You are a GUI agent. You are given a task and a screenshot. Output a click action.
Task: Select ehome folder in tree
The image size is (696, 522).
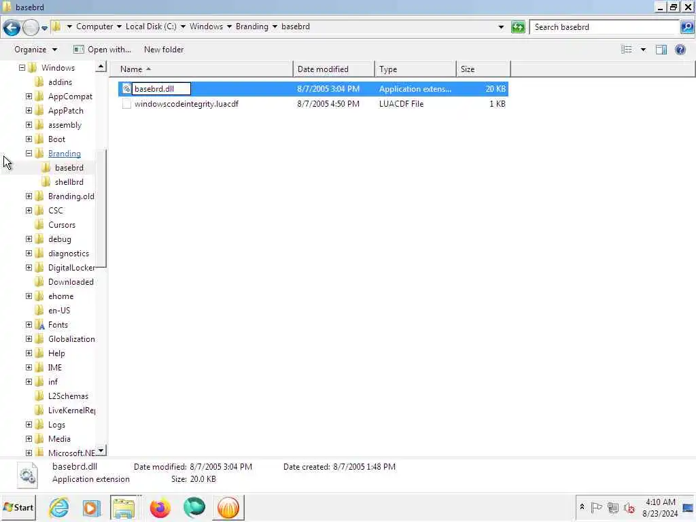click(x=60, y=296)
